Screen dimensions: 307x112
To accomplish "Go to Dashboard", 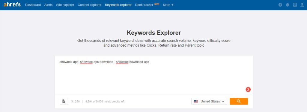I will coord(33,5).
